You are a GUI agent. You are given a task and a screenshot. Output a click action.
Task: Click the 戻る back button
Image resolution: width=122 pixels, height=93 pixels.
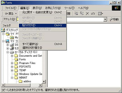tap(9, 13)
